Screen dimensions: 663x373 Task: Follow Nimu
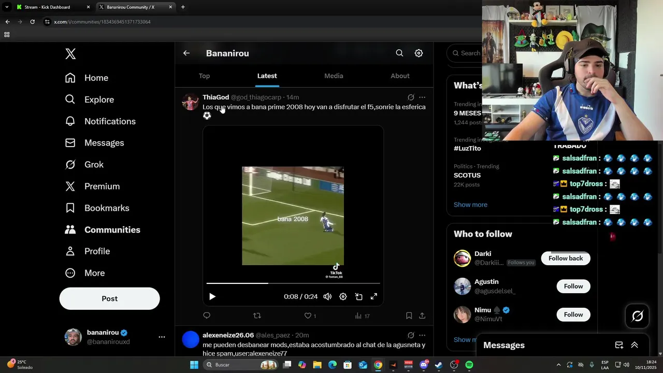coord(573,314)
